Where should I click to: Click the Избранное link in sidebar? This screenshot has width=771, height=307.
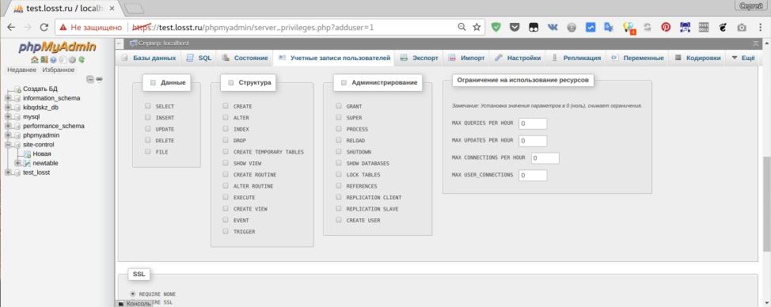coord(58,70)
